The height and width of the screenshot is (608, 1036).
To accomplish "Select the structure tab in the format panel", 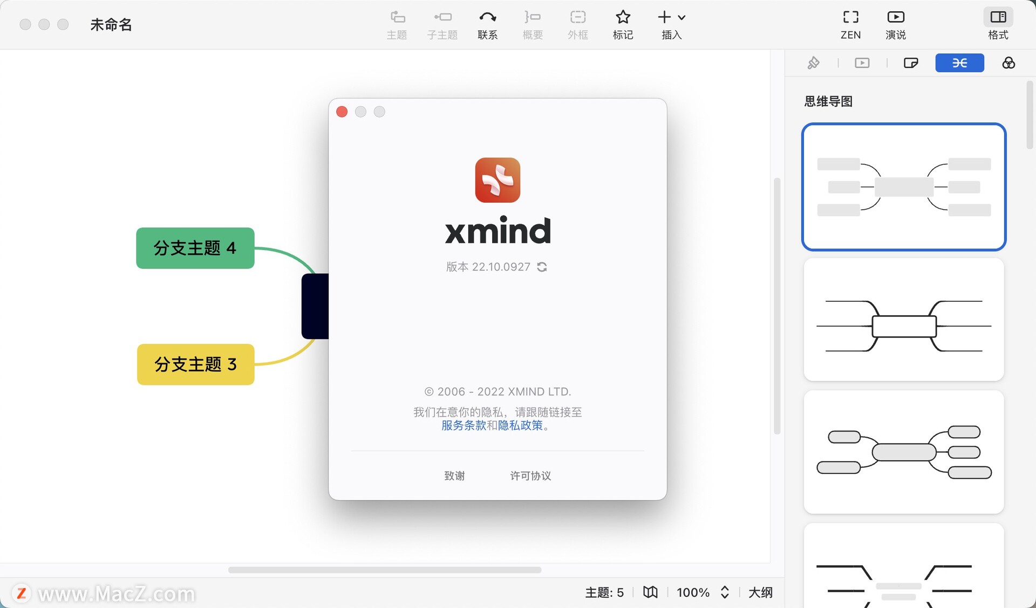I will pyautogui.click(x=959, y=63).
